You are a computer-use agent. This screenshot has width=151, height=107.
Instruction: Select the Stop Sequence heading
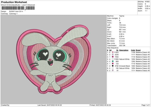click(113, 47)
